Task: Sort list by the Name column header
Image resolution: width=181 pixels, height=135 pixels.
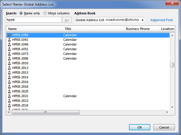Action: pos(35,29)
